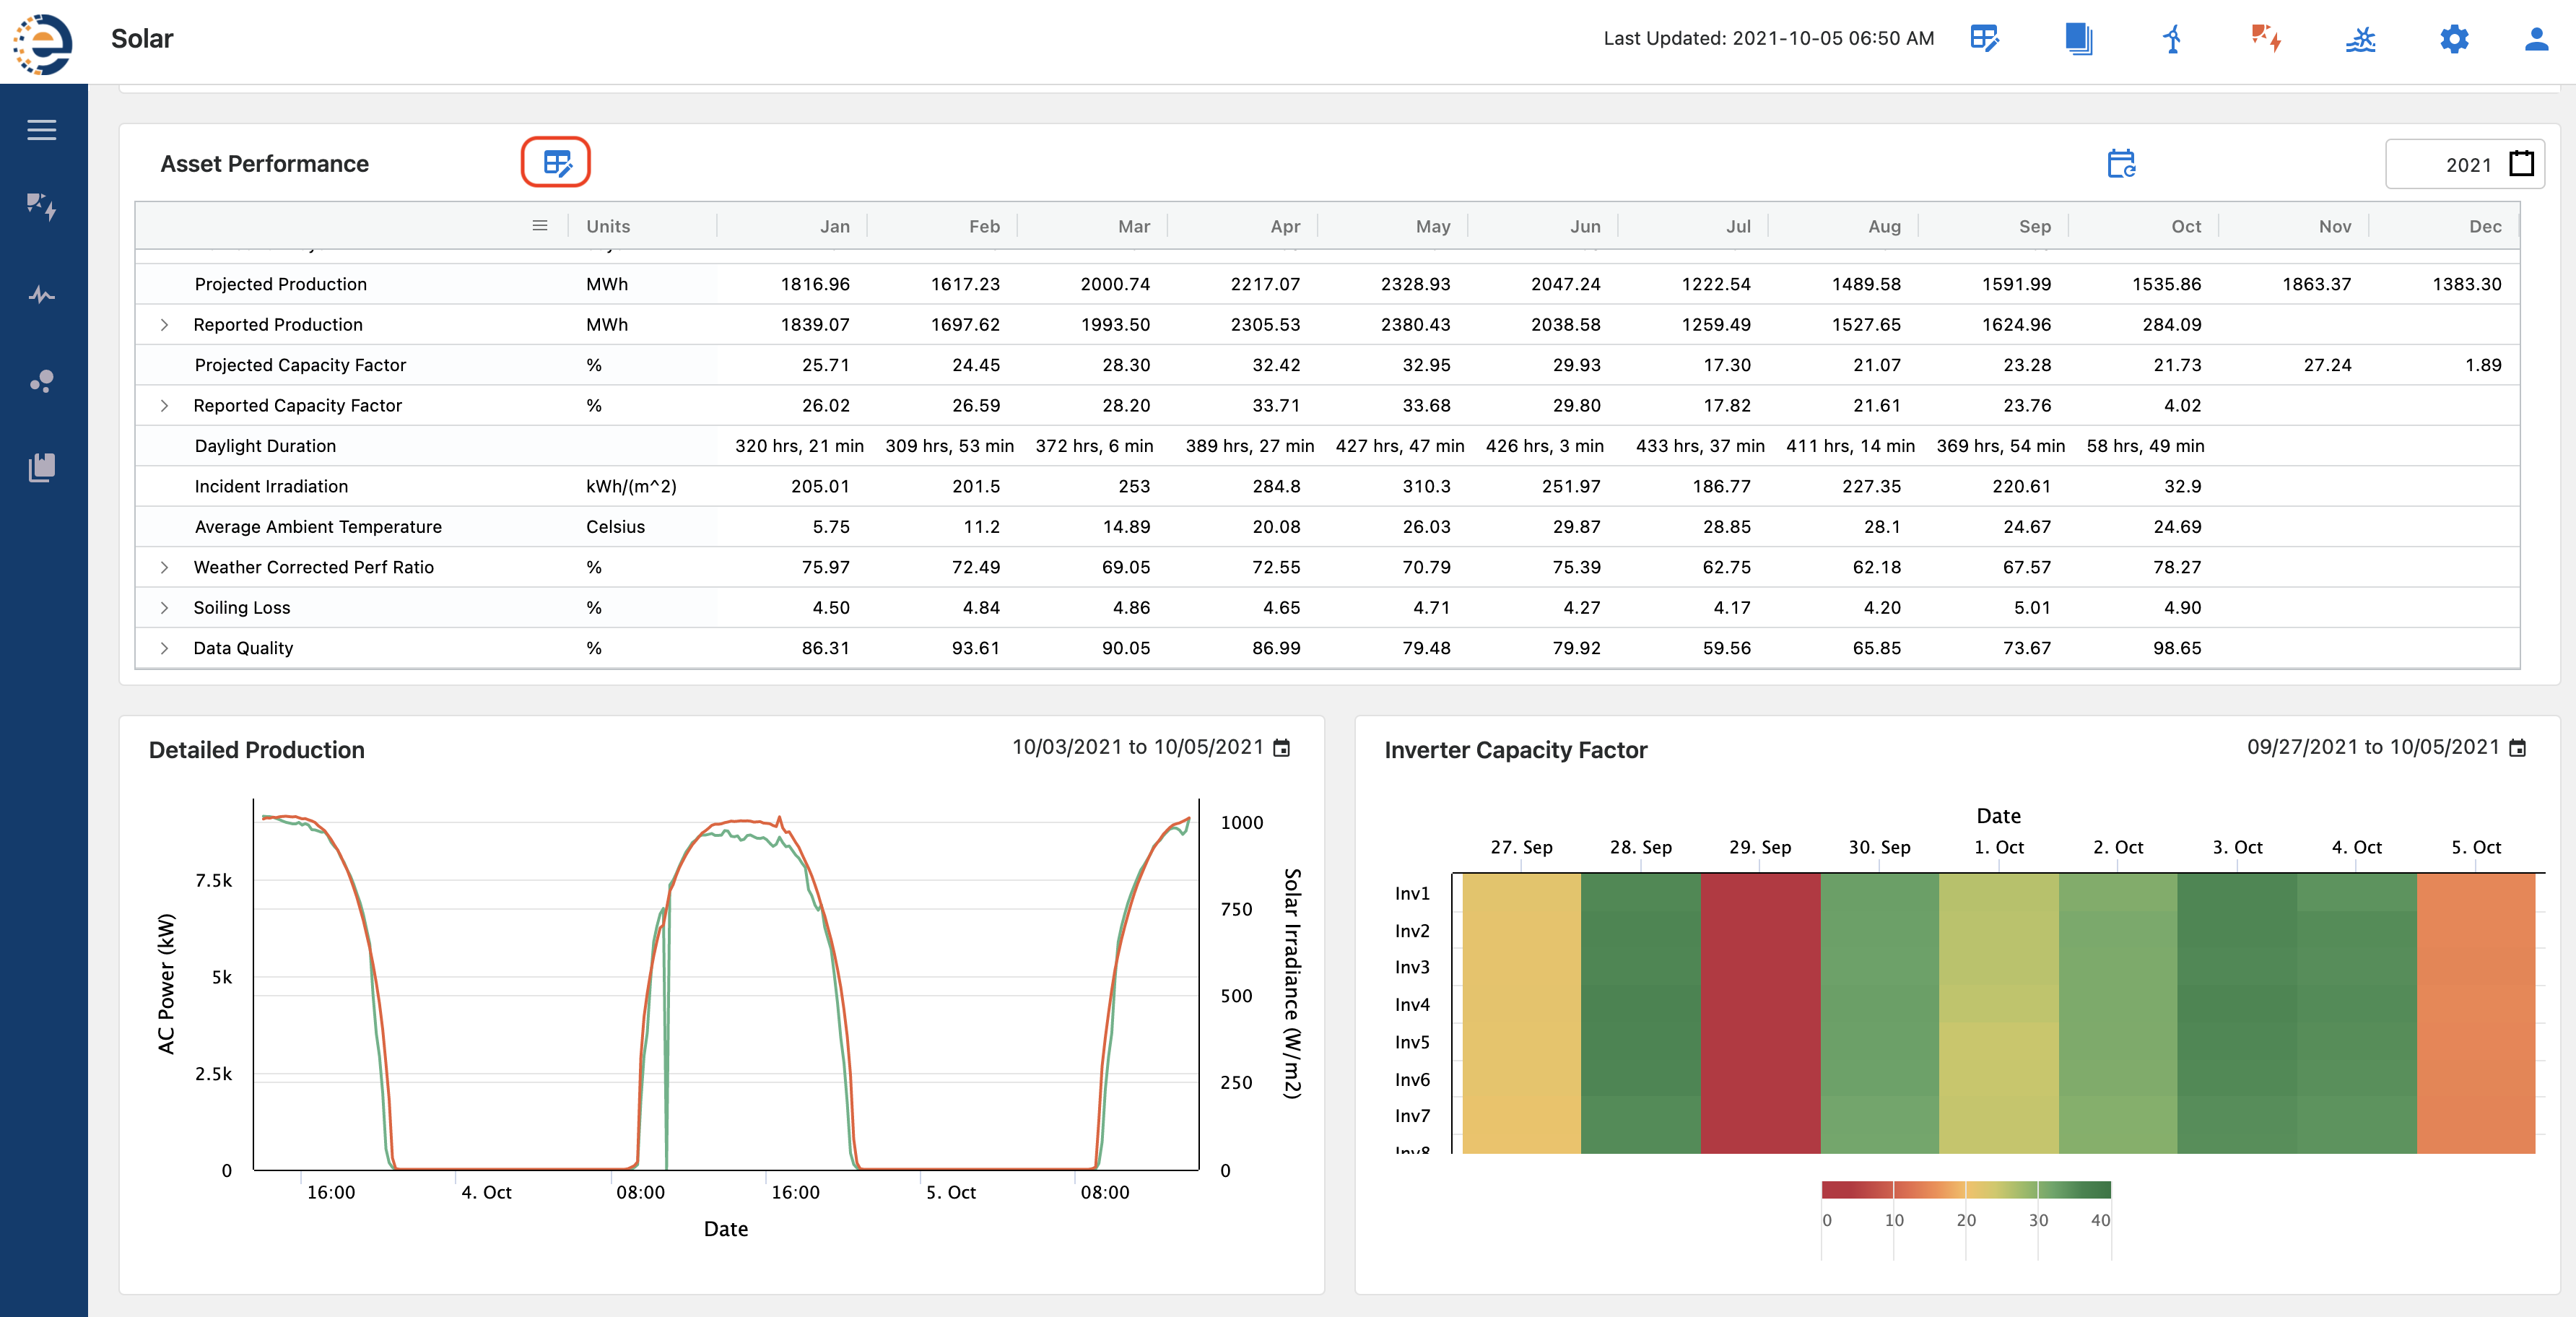Open the user profile icon
The image size is (2576, 1317).
click(2536, 39)
